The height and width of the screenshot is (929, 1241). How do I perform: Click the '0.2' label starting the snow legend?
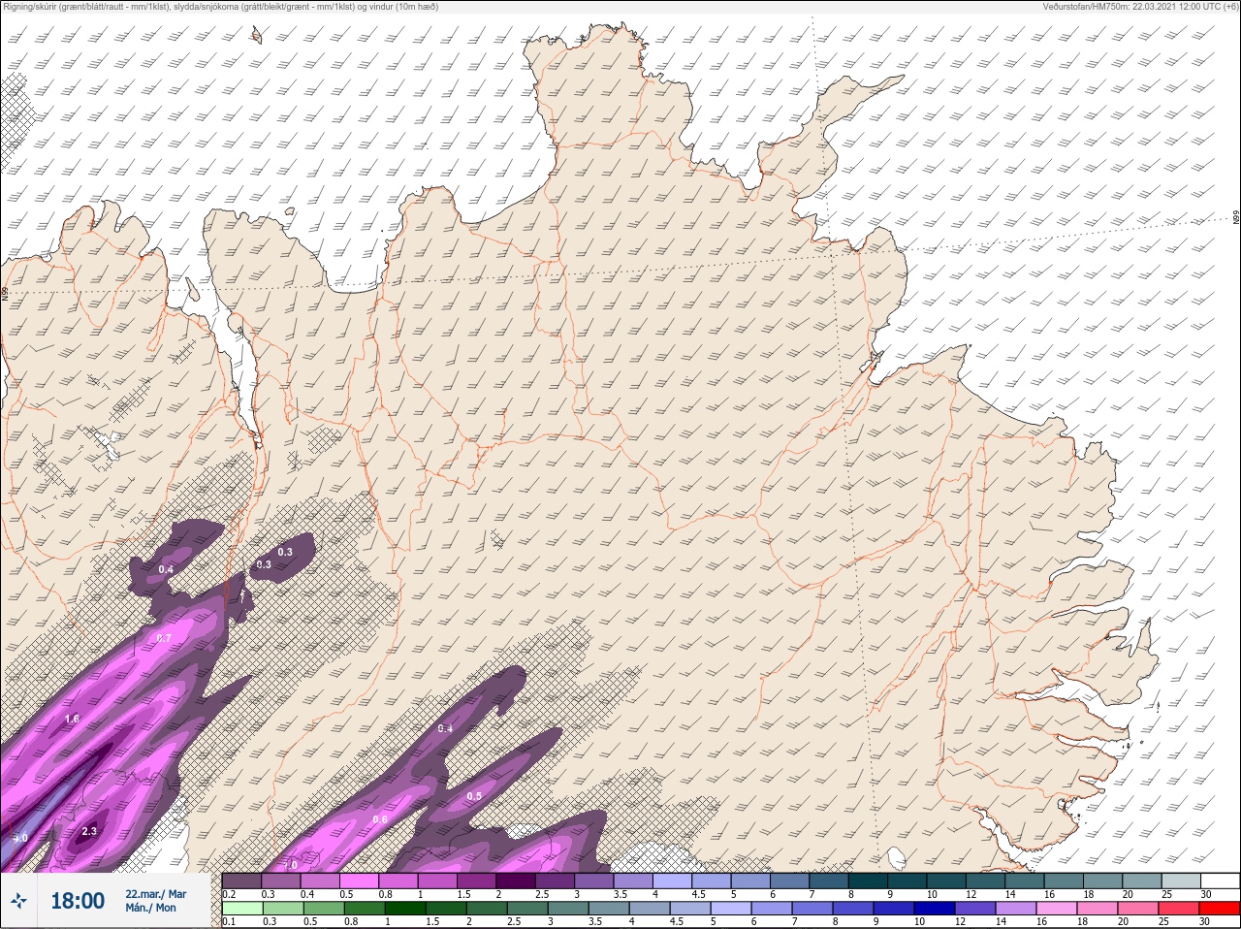point(229,894)
